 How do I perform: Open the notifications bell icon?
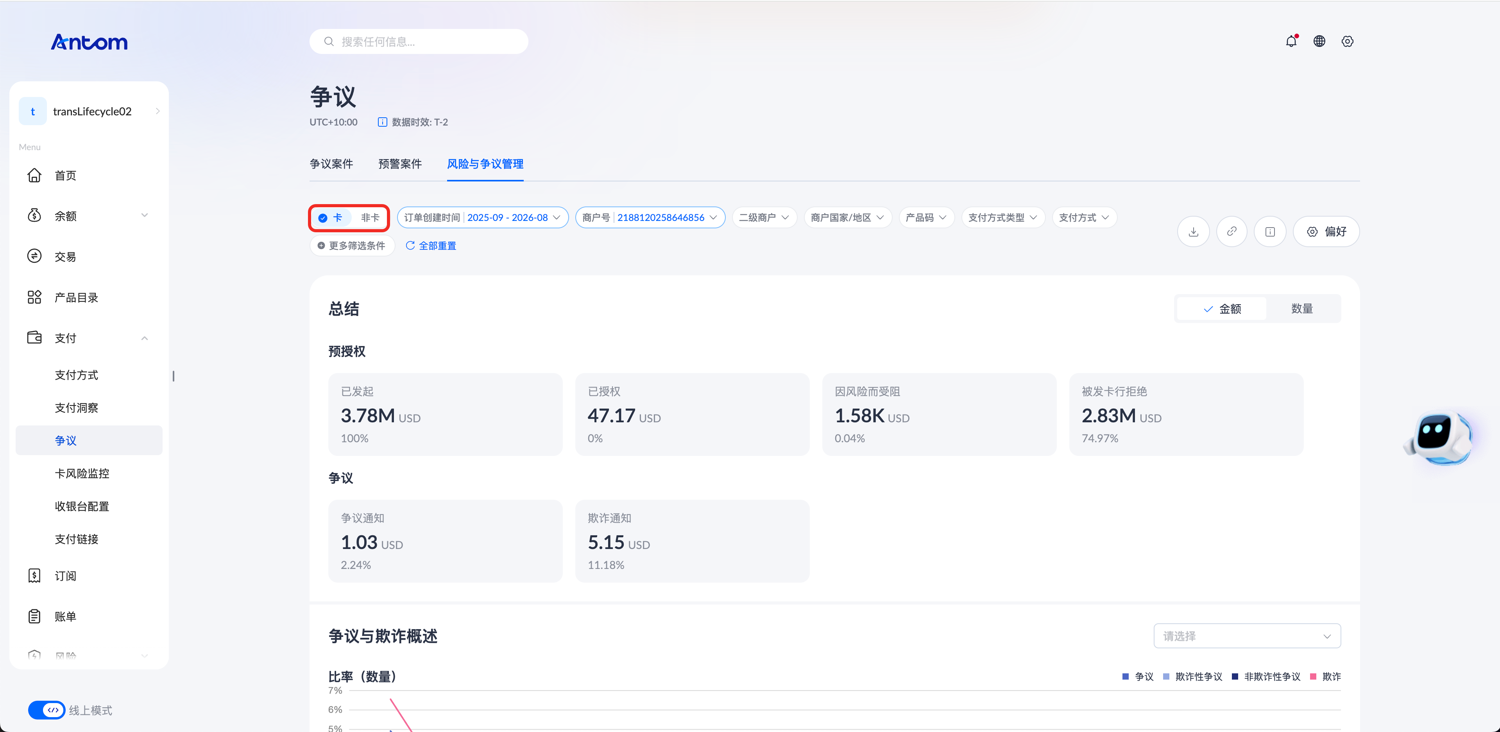(x=1291, y=41)
